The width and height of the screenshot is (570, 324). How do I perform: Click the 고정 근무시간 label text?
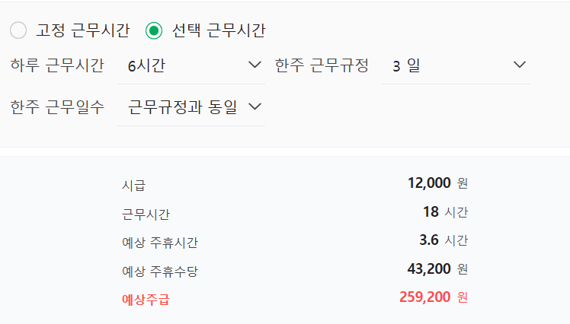(x=82, y=30)
